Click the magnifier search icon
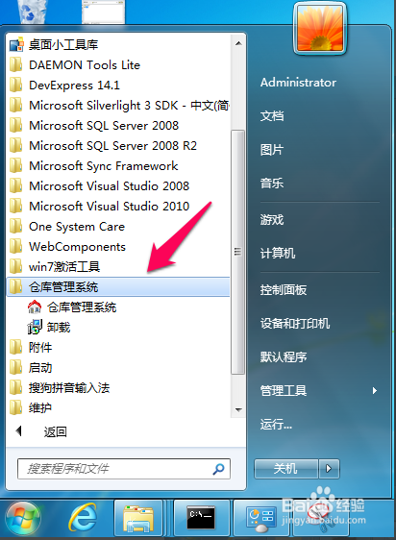The height and width of the screenshot is (540, 396). (218, 469)
